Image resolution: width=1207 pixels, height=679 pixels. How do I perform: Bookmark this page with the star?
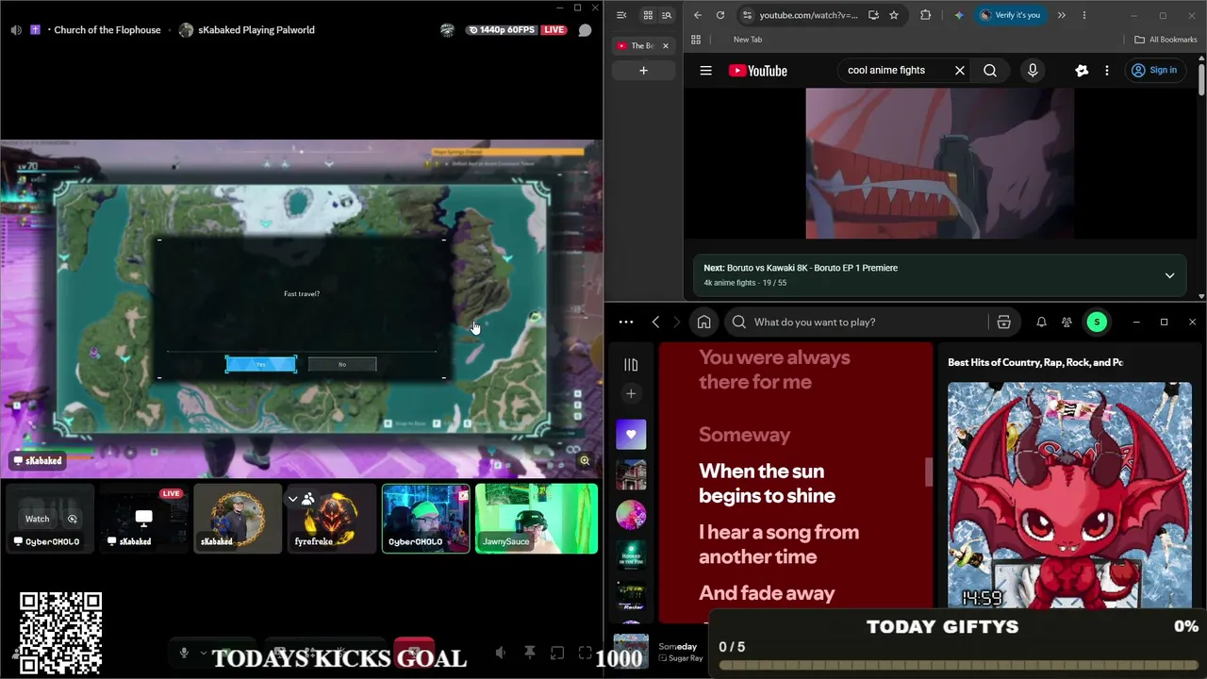click(x=894, y=15)
